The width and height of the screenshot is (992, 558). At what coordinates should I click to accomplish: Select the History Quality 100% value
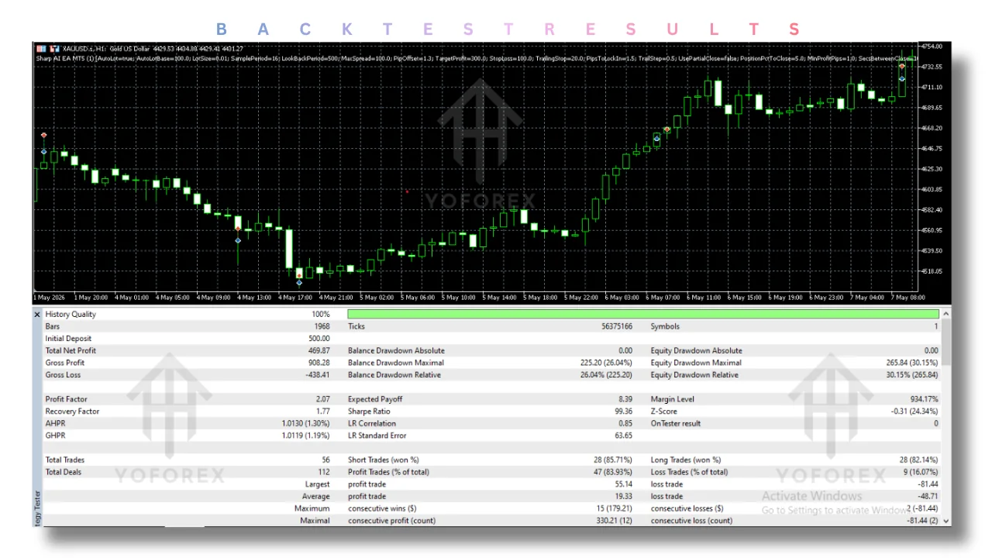coord(321,315)
